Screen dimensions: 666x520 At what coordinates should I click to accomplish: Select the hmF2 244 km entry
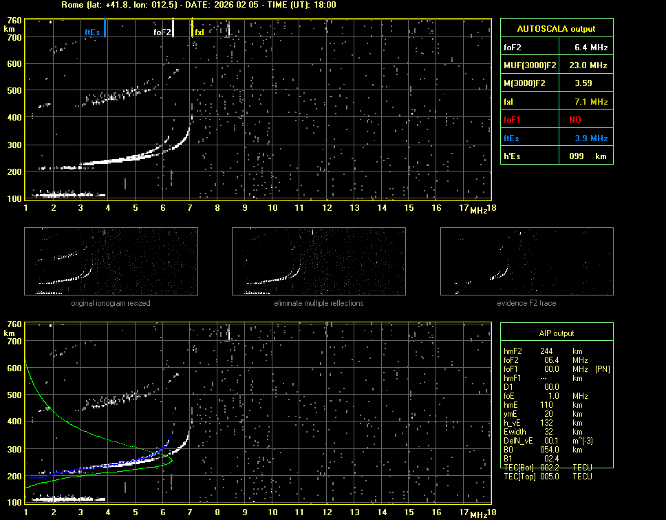coord(542,351)
